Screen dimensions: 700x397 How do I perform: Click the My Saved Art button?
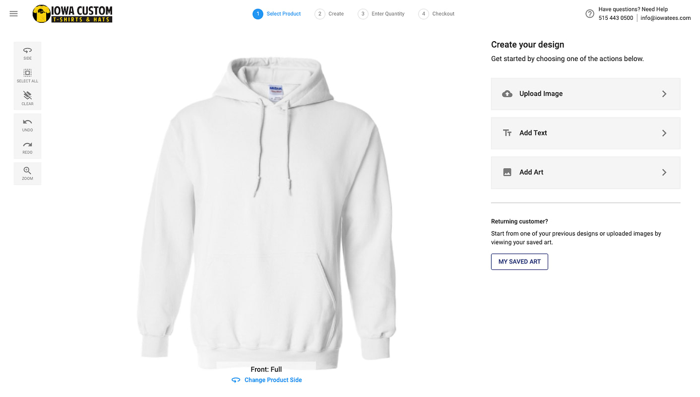tap(519, 262)
